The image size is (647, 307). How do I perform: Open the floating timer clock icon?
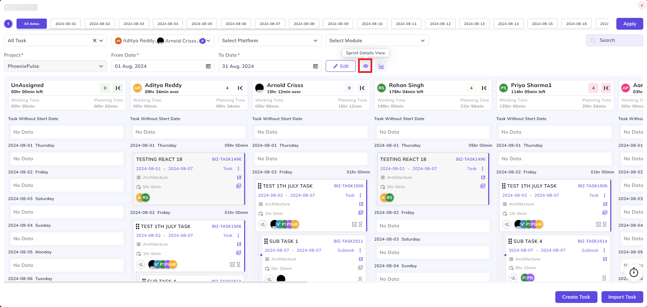pos(634,272)
